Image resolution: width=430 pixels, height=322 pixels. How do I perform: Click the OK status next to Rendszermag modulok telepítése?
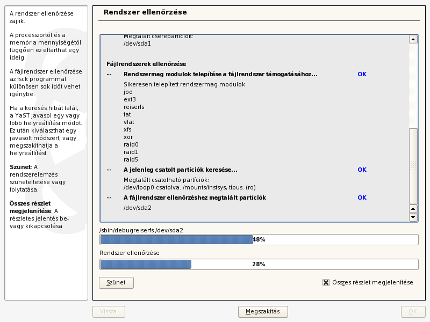coord(361,74)
